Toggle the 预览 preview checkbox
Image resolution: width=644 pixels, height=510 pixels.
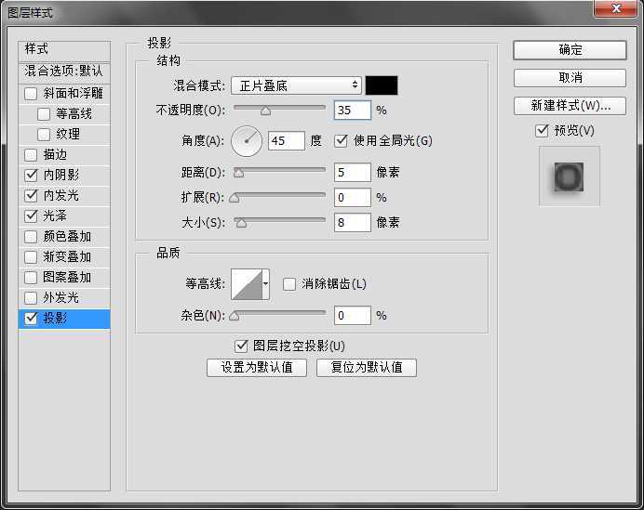pyautogui.click(x=543, y=131)
